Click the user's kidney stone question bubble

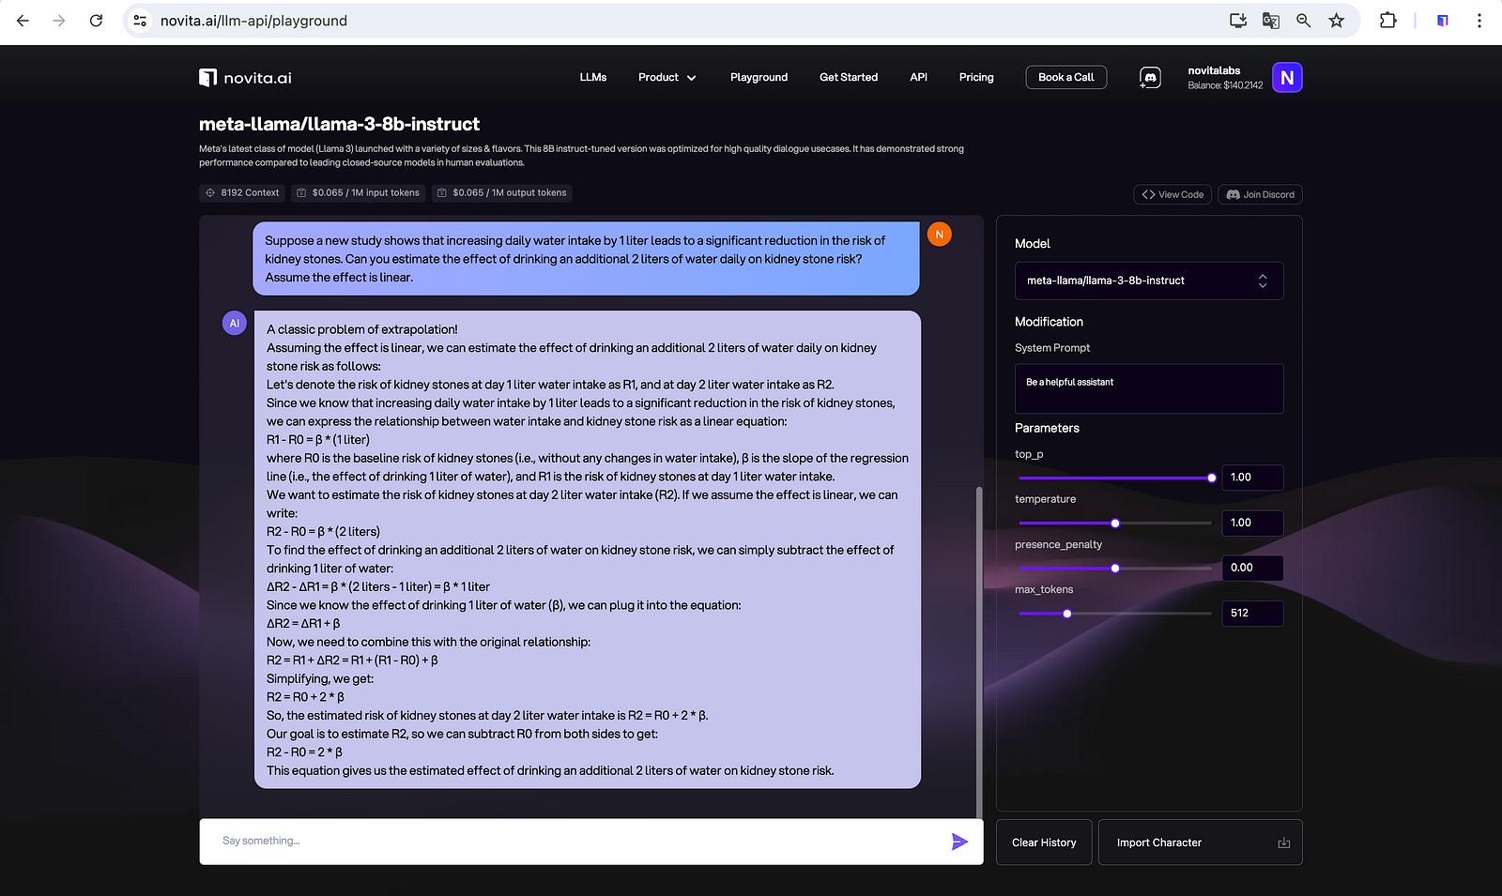pos(586,259)
